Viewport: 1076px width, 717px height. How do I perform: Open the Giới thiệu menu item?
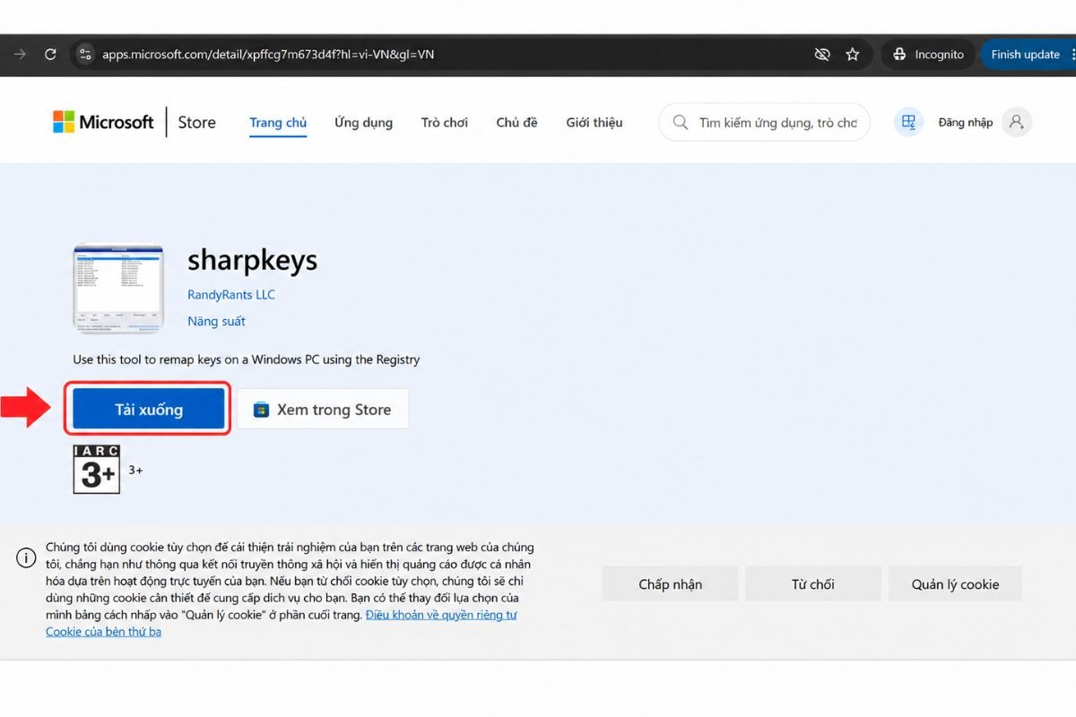(x=594, y=123)
